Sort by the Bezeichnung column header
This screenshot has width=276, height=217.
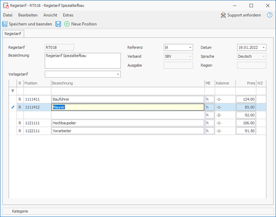pos(128,83)
